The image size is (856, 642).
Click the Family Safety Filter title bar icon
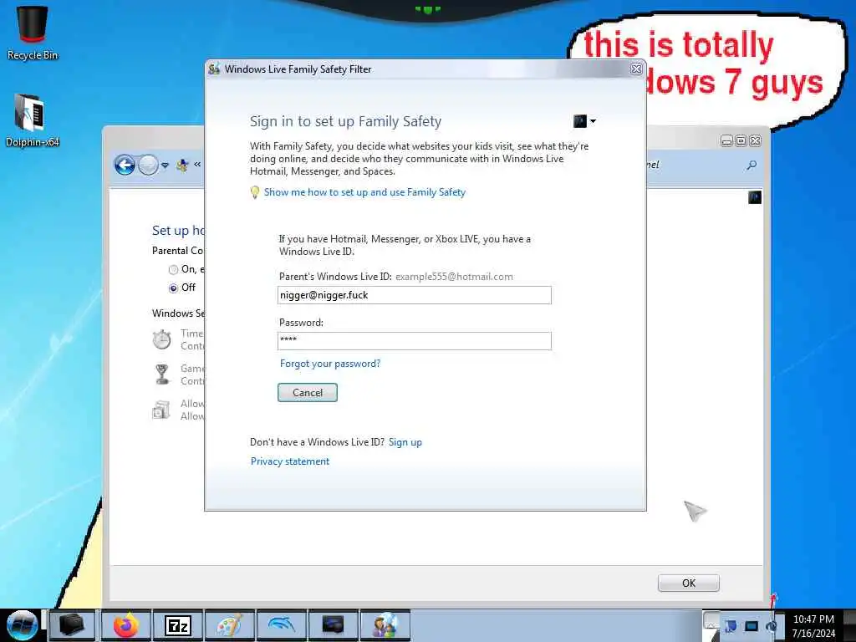click(214, 69)
